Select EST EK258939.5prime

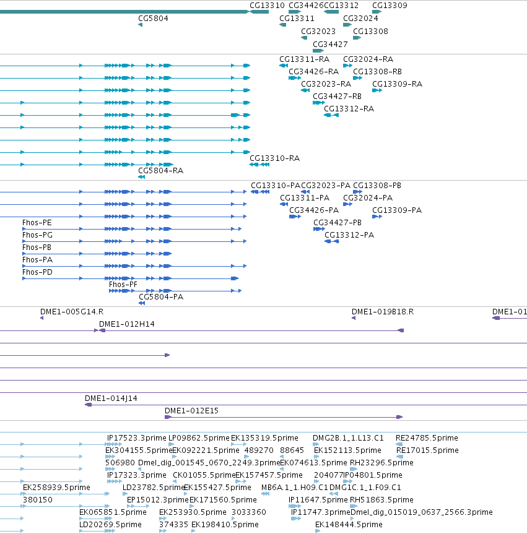(x=56, y=488)
